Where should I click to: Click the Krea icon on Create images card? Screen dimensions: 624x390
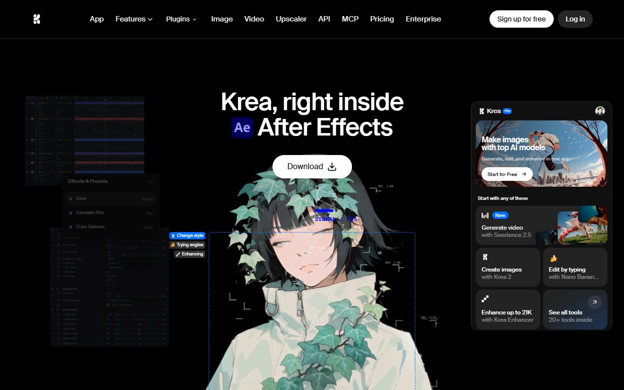[x=485, y=257]
